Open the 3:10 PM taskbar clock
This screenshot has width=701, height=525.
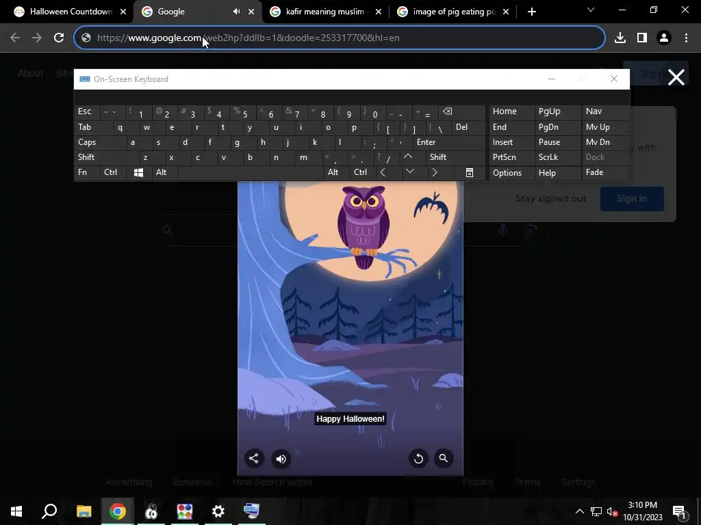click(642, 511)
